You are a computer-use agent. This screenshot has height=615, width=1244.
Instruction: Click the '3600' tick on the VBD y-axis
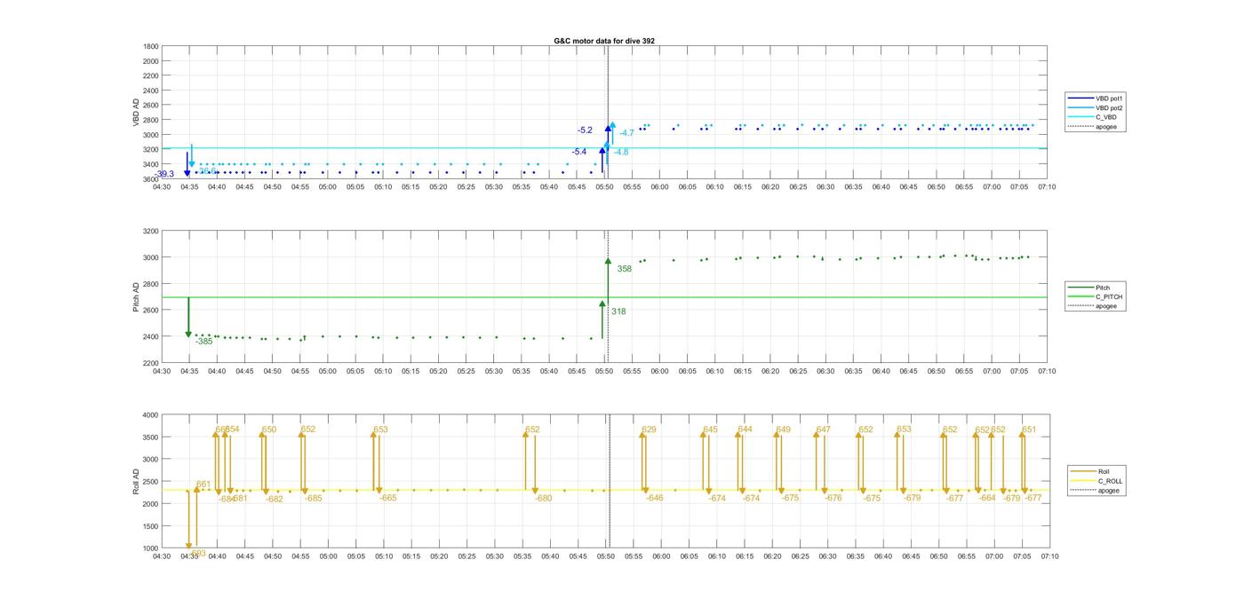click(x=151, y=179)
